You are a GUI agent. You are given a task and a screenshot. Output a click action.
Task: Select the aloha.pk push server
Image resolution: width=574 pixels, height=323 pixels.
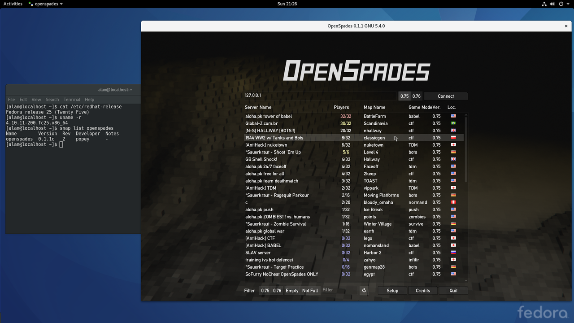click(x=353, y=210)
